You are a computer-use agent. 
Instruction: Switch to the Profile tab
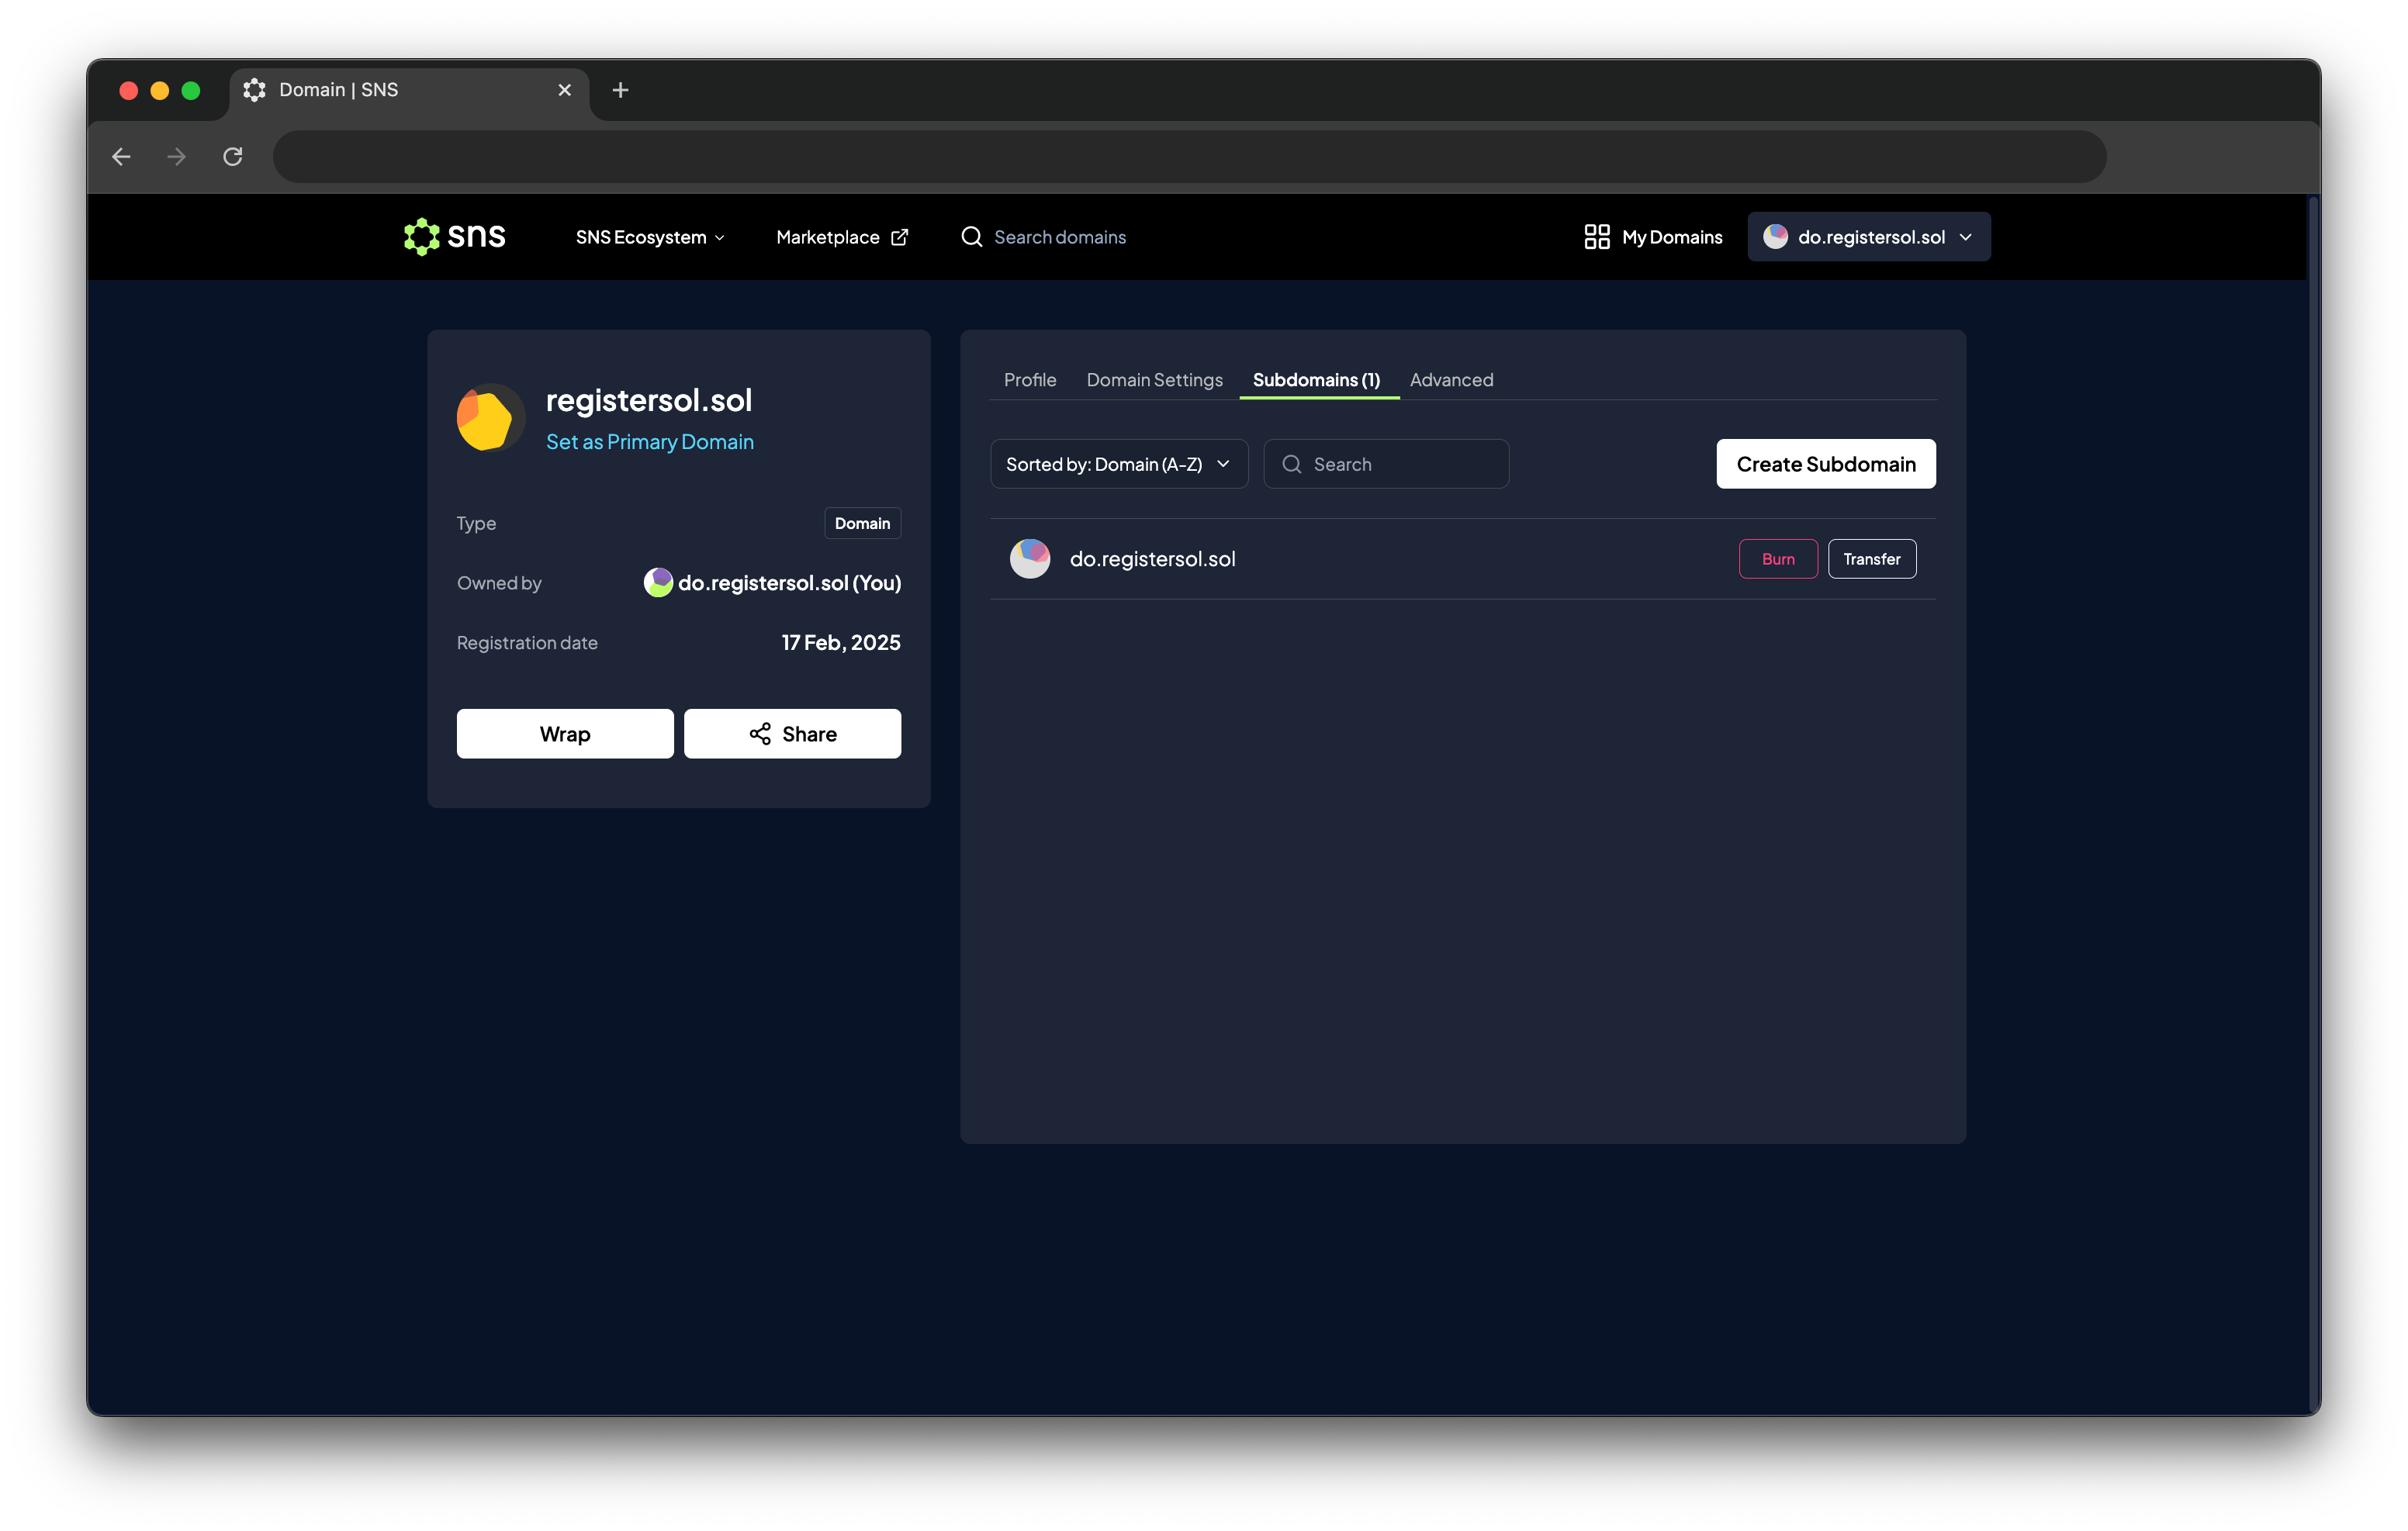coord(1029,380)
